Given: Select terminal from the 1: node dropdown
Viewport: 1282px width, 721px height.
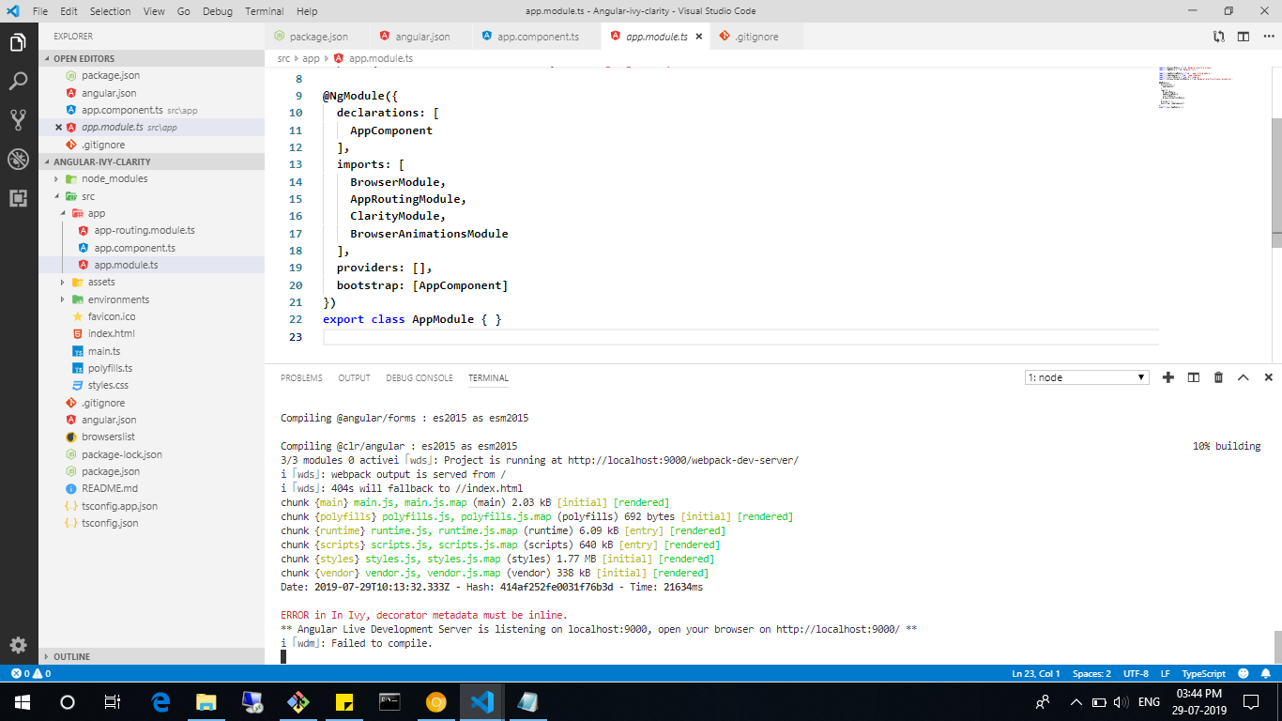Looking at the screenshot, I should pyautogui.click(x=1087, y=377).
